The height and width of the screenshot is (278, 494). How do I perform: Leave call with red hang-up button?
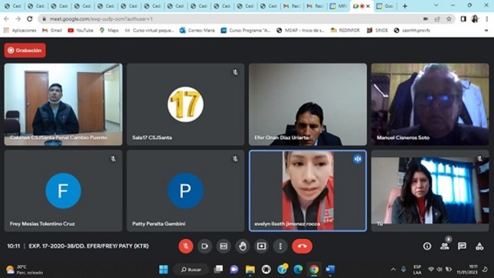coord(302,246)
